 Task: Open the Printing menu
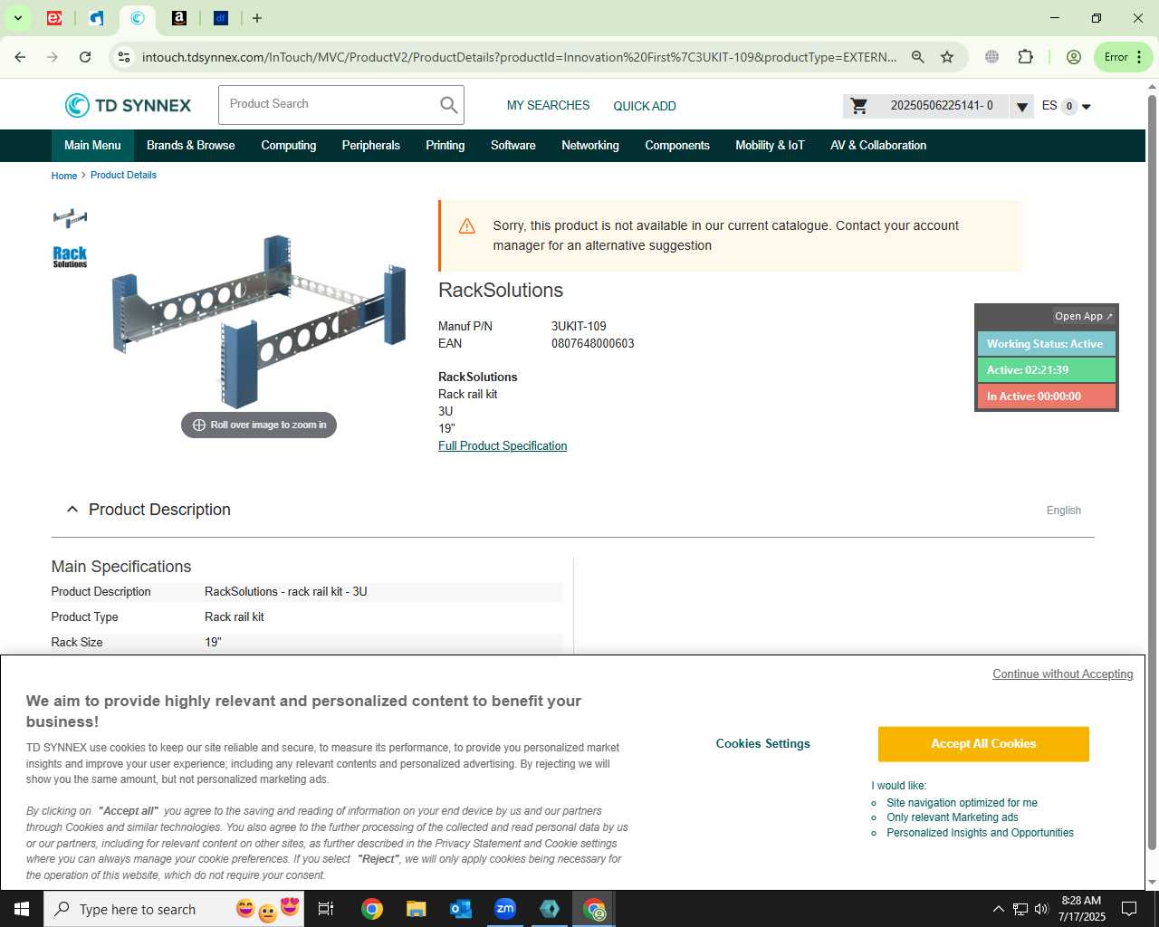[x=445, y=145]
